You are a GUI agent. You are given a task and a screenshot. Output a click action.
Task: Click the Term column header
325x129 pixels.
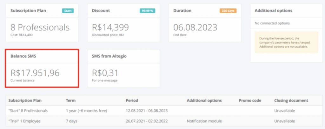click(x=70, y=100)
